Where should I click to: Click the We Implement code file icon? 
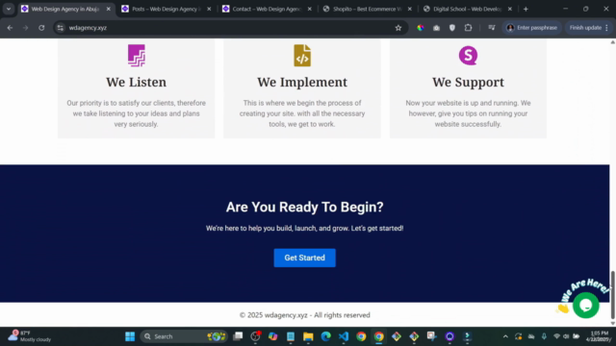(x=302, y=56)
